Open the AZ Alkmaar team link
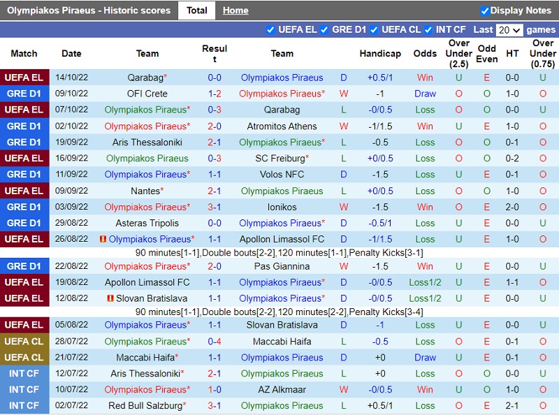Image resolution: width=559 pixels, height=415 pixels. (x=282, y=390)
